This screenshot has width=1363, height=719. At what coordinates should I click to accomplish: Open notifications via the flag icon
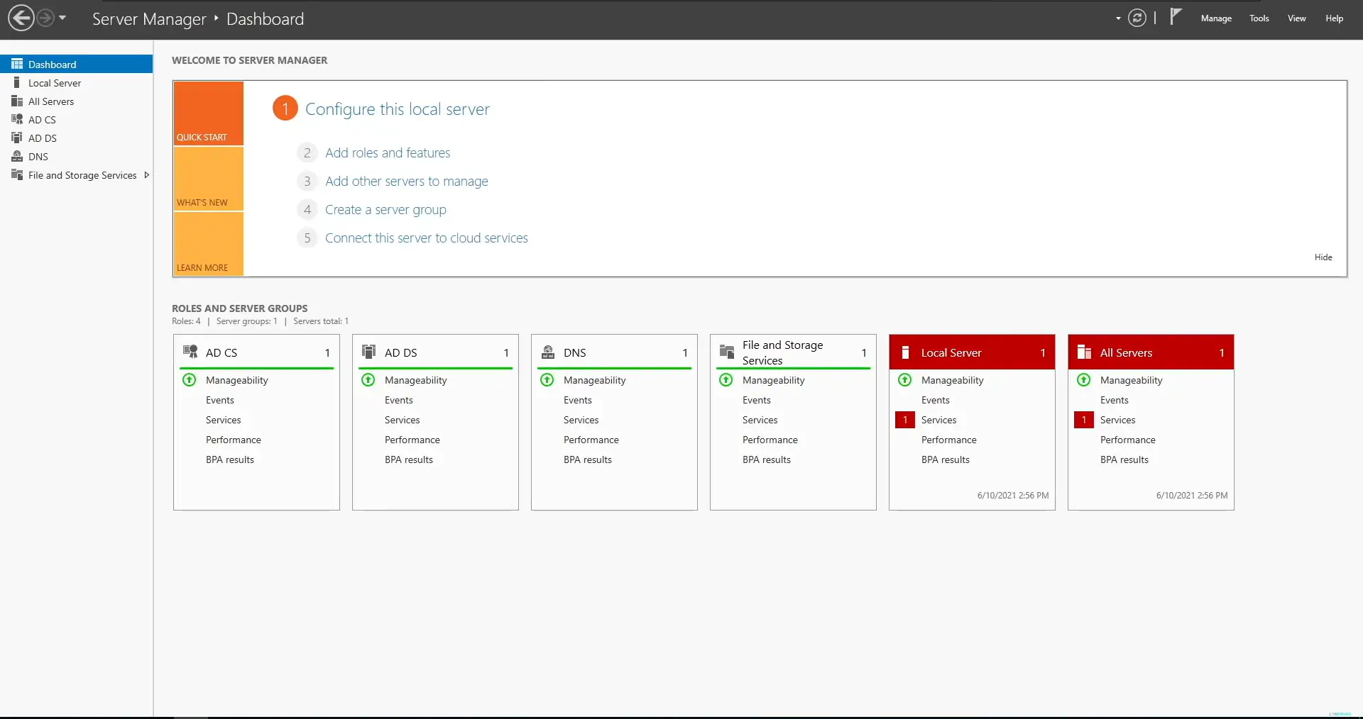click(x=1175, y=18)
